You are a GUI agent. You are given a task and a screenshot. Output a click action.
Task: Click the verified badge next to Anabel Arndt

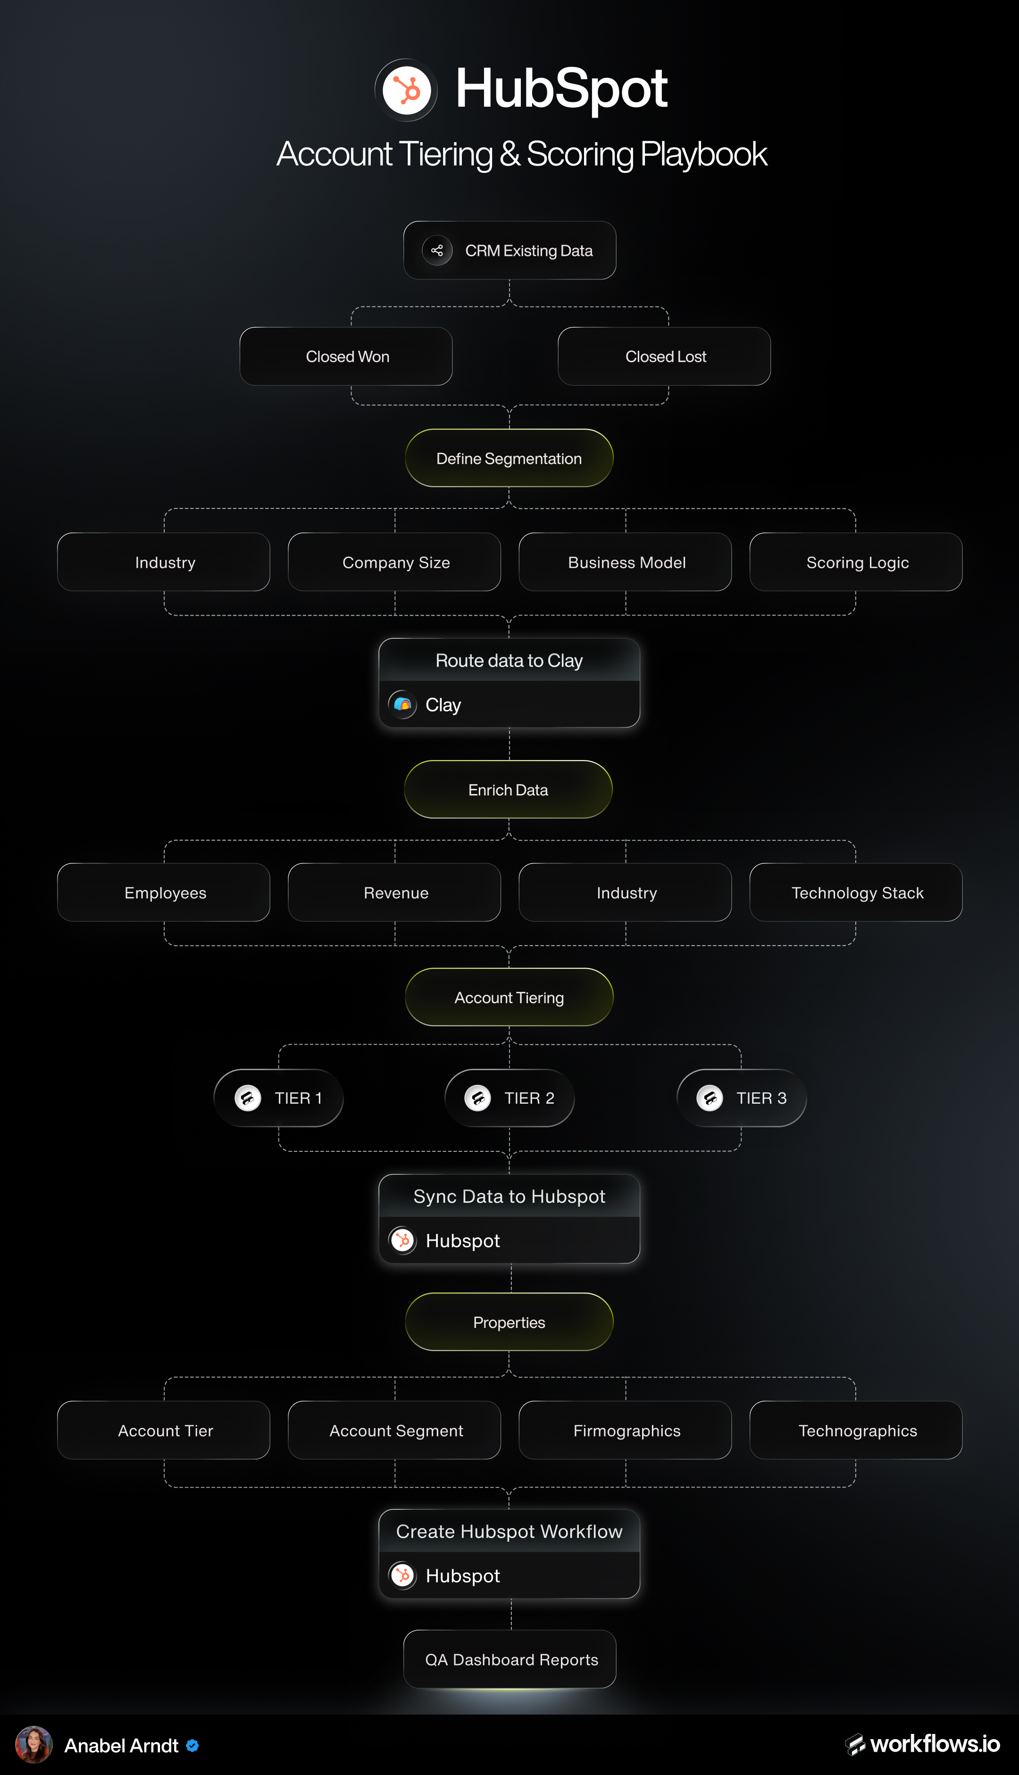pyautogui.click(x=192, y=1746)
